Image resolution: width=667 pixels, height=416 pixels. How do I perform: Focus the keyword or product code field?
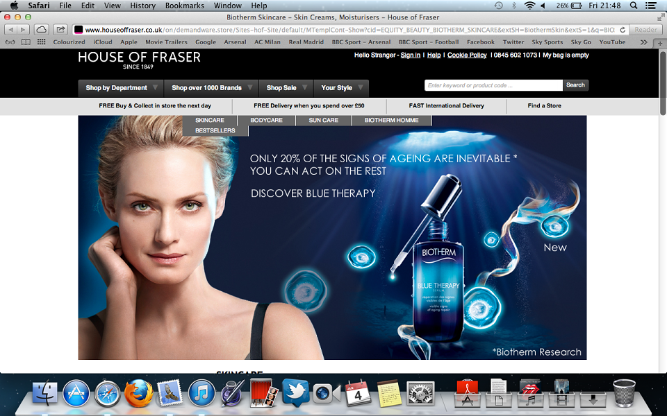coord(493,85)
